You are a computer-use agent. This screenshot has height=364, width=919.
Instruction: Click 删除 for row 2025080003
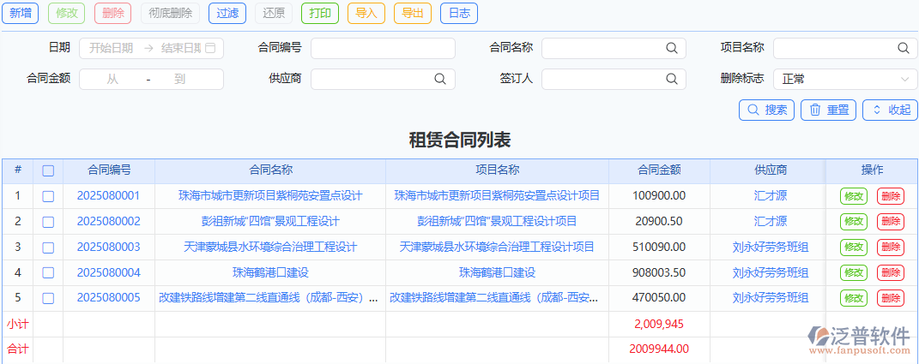tap(891, 248)
